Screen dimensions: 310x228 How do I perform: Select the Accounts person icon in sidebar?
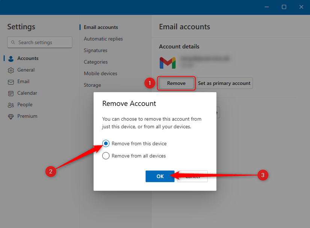pyautogui.click(x=10, y=58)
